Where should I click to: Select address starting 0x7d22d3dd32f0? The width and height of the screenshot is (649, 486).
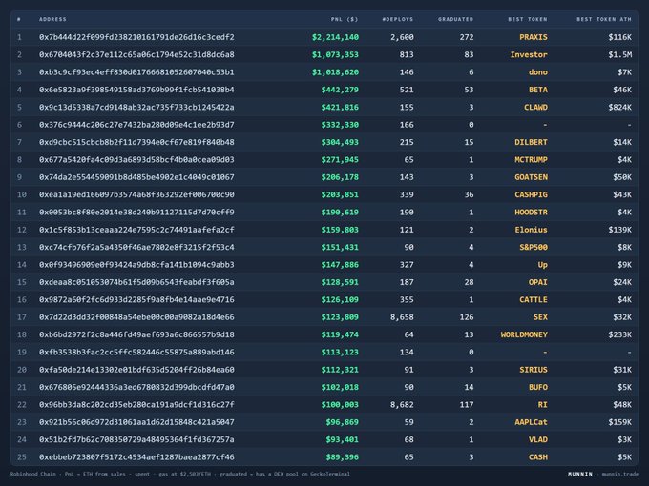136,317
